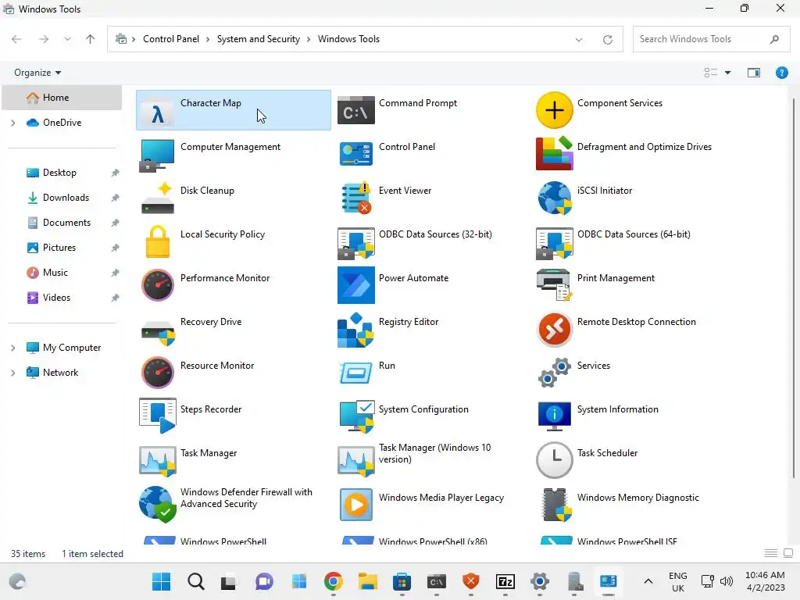Navigate to Control Panel breadcrumb
This screenshot has height=600, width=800.
[171, 39]
